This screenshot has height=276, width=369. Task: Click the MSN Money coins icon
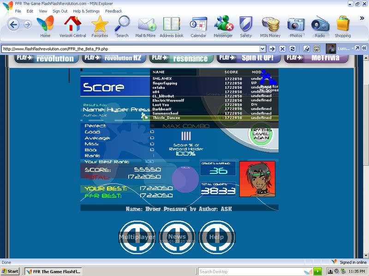coord(271,24)
